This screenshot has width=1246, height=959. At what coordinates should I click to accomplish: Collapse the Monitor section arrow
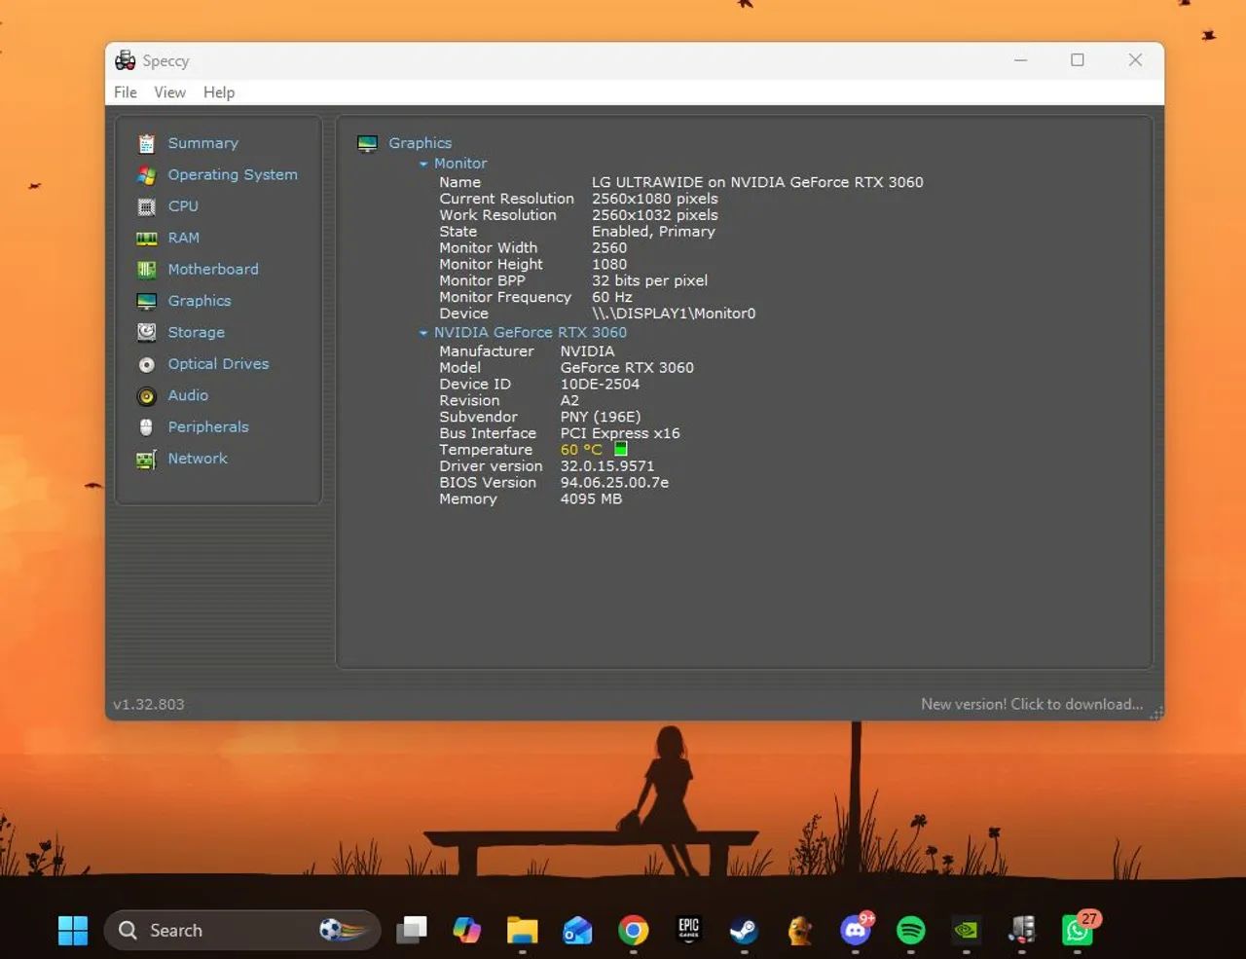pos(423,164)
